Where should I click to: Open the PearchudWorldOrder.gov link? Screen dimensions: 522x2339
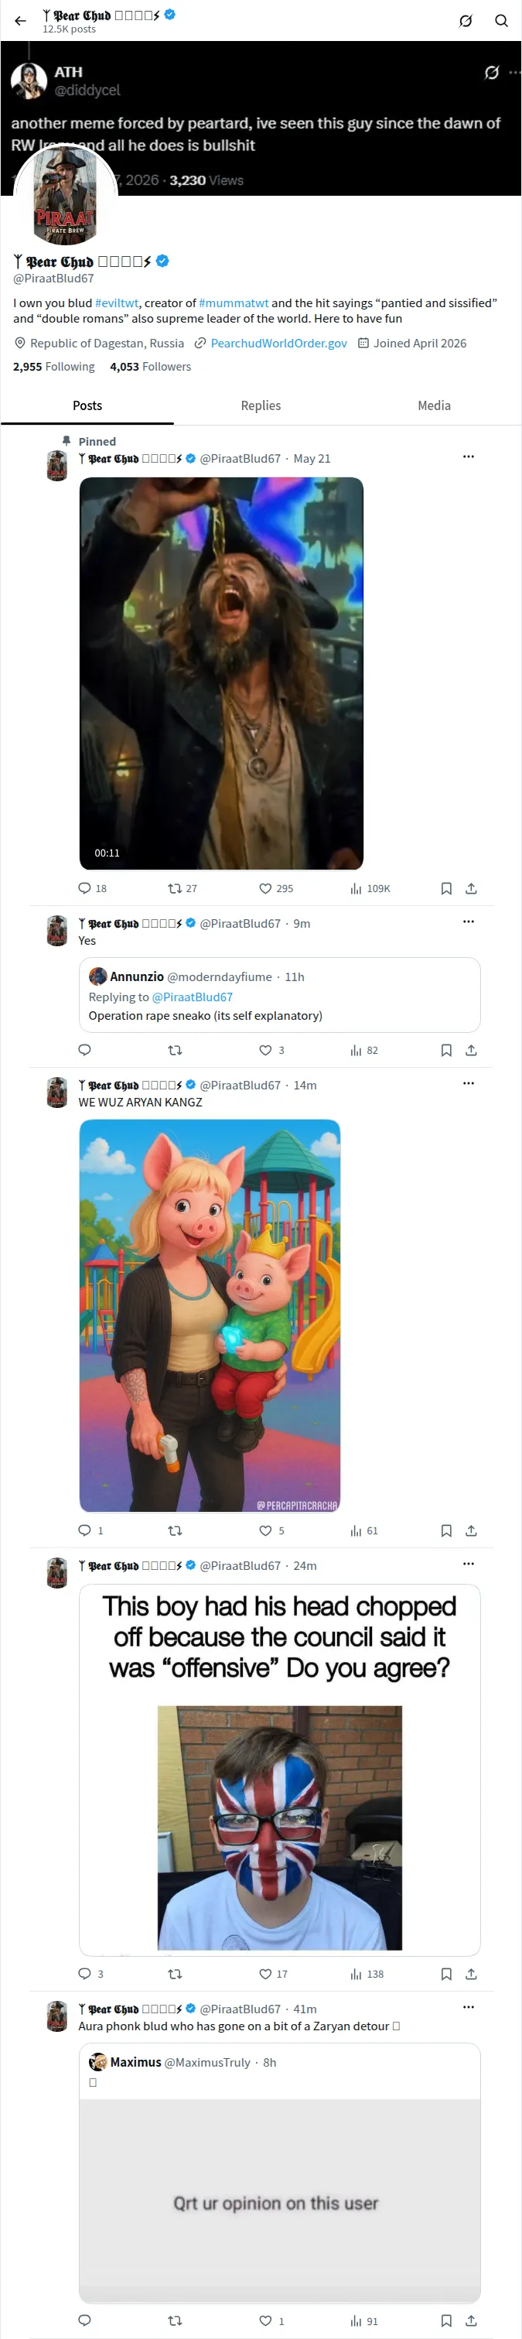(x=278, y=344)
